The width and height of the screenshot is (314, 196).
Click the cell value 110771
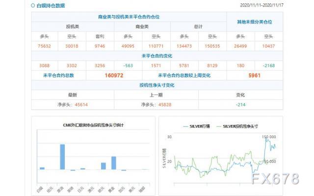point(156,46)
